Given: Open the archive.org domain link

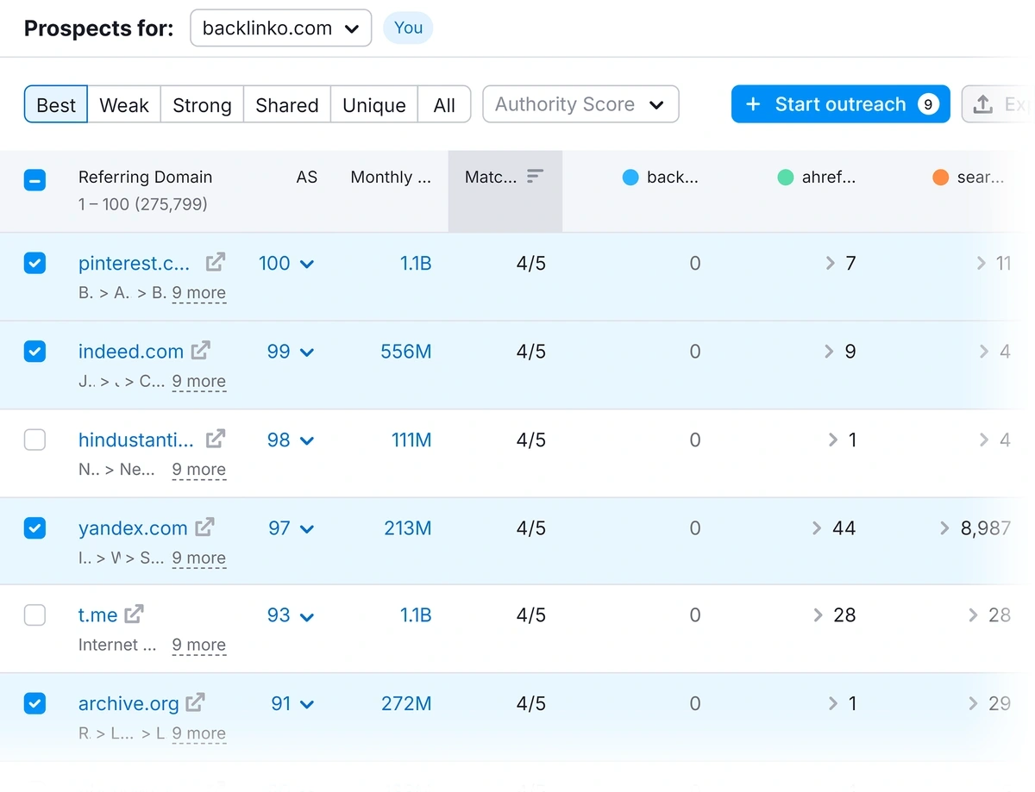Looking at the screenshot, I should pyautogui.click(x=129, y=704).
